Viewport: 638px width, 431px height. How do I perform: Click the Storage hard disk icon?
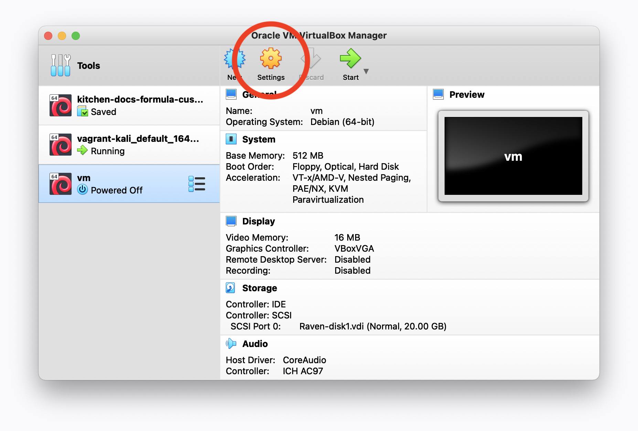point(231,288)
